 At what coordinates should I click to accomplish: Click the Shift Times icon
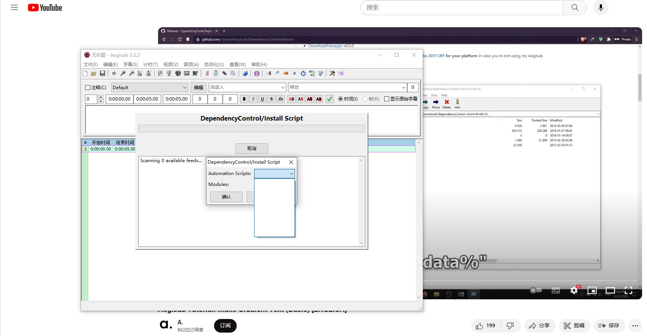pos(268,73)
